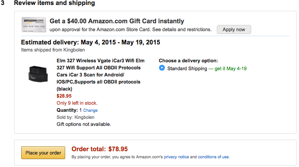Open the conditions of use link

coord(213,157)
